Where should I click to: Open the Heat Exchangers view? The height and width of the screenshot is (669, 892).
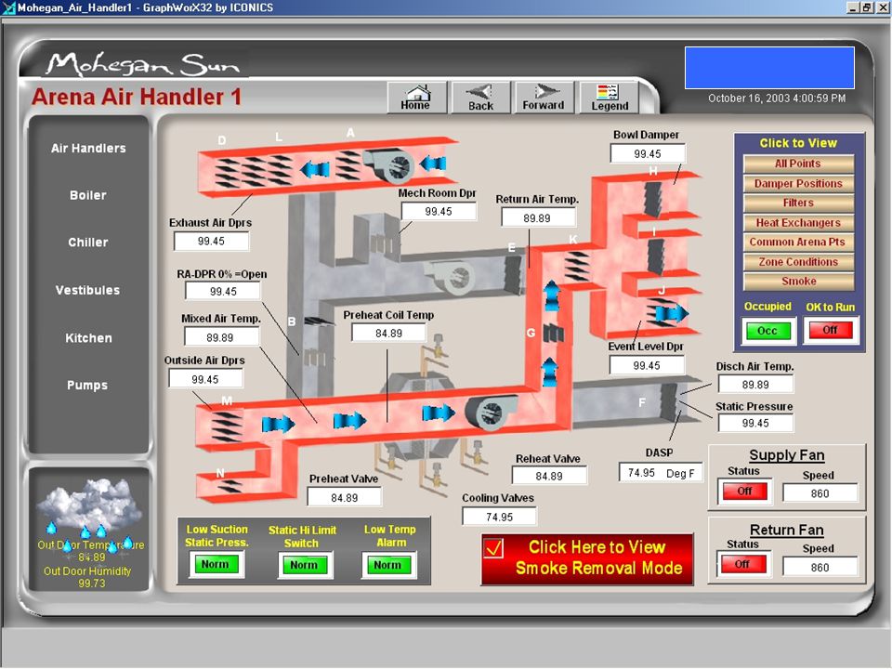click(798, 223)
